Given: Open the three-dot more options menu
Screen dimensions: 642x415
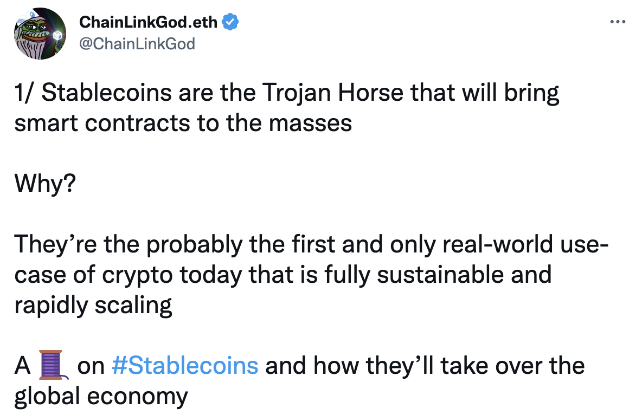Looking at the screenshot, I should 618,22.
